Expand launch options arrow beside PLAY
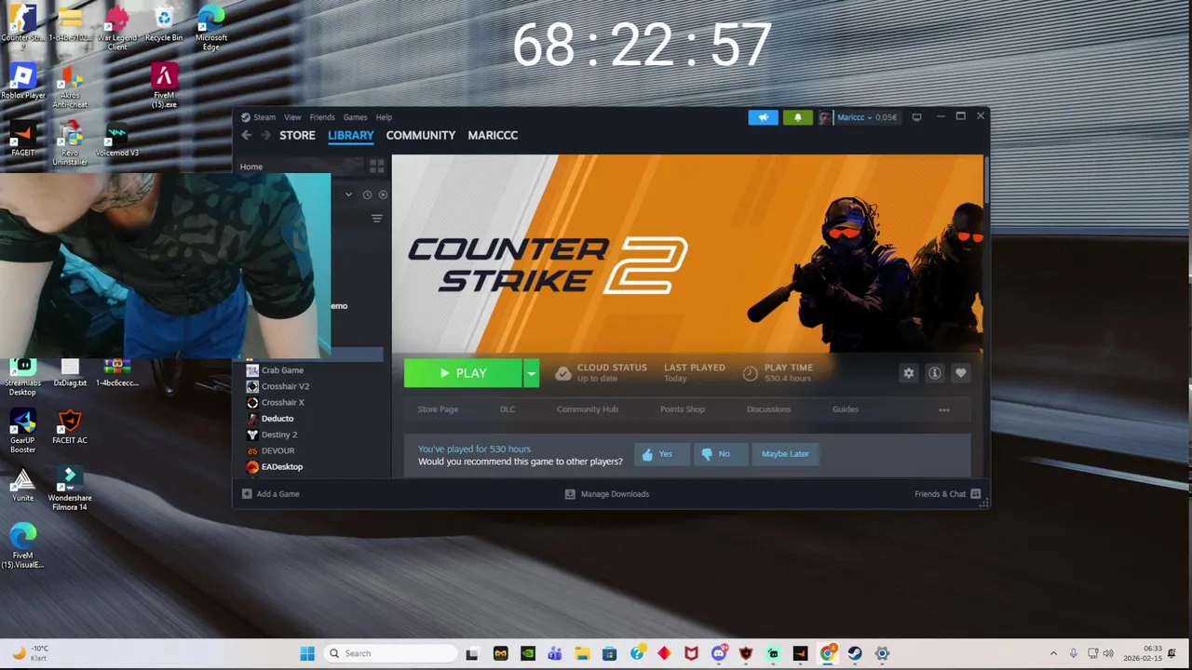The image size is (1192, 670). 531,373
